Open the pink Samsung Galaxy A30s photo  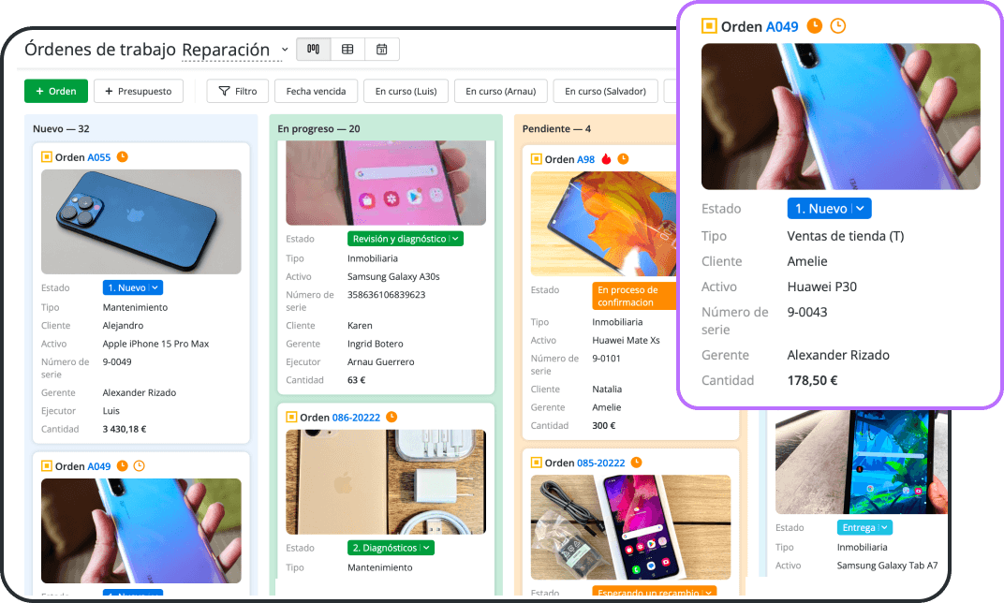pyautogui.click(x=386, y=184)
